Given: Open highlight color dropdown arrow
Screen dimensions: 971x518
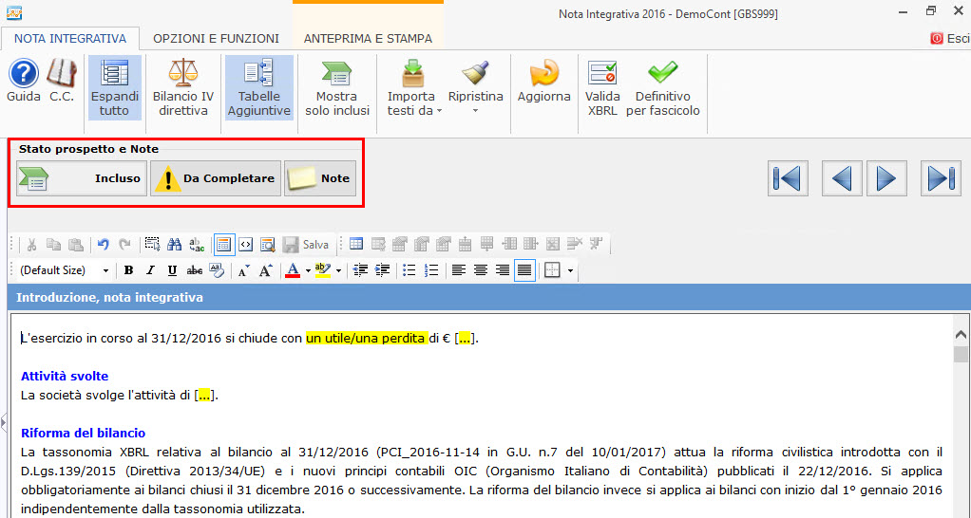Looking at the screenshot, I should (338, 270).
